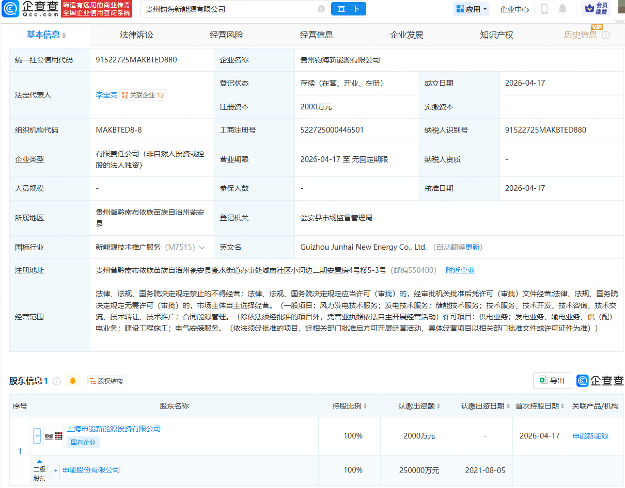Open the 应用 dropdown menu
The height and width of the screenshot is (488, 625).
coord(471,9)
